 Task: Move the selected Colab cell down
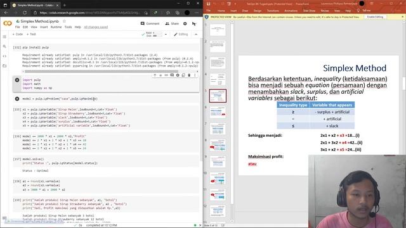click(x=160, y=75)
